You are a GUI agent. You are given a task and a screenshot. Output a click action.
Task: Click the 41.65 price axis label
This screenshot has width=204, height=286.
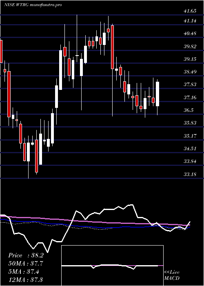click(x=190, y=11)
